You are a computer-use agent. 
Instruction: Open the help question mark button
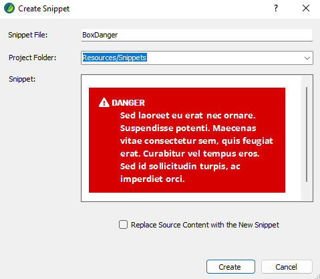pos(276,9)
